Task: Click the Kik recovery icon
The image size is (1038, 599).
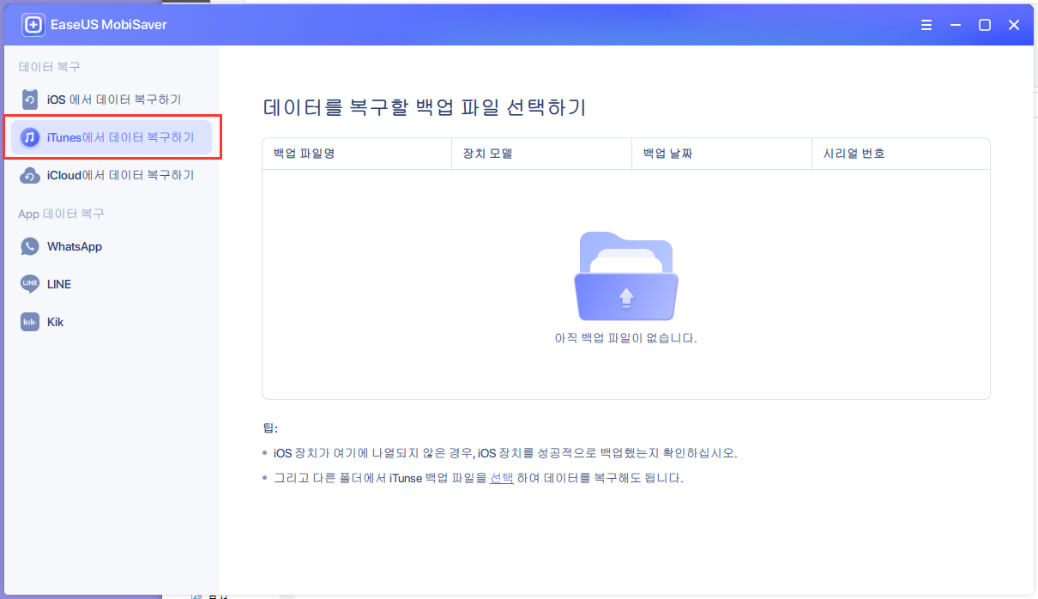Action: [29, 322]
